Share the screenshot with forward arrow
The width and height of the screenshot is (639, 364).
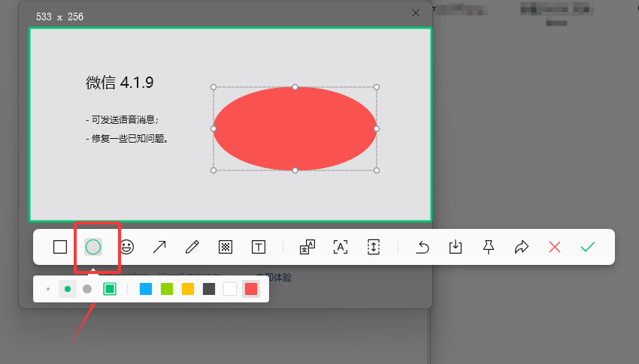[521, 247]
